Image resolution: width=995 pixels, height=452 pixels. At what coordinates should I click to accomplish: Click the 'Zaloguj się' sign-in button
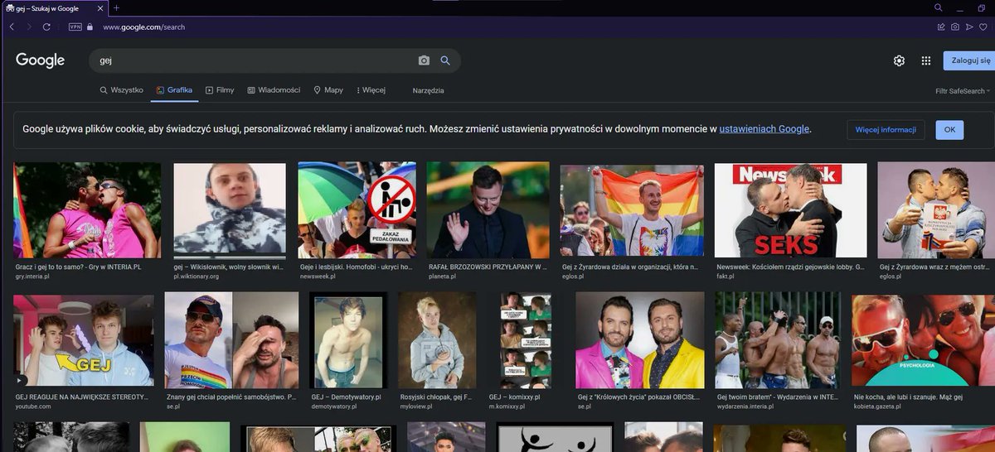pos(969,60)
